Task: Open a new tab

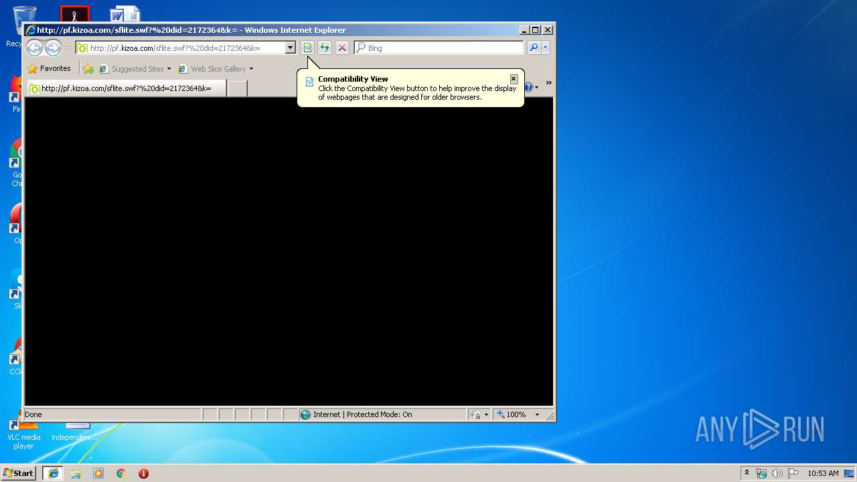Action: (237, 88)
